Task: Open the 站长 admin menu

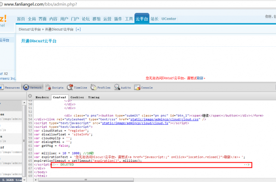Action: (x=155, y=19)
